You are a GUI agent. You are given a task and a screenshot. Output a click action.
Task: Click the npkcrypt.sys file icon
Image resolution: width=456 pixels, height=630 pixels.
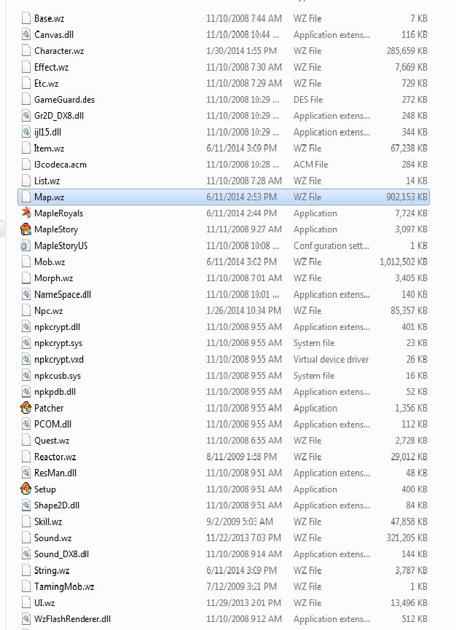click(25, 343)
